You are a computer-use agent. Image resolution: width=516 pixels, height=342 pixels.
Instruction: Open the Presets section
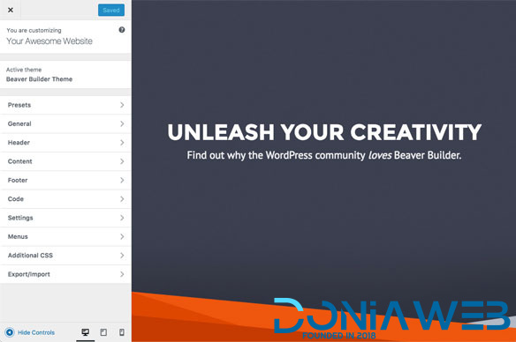point(65,105)
